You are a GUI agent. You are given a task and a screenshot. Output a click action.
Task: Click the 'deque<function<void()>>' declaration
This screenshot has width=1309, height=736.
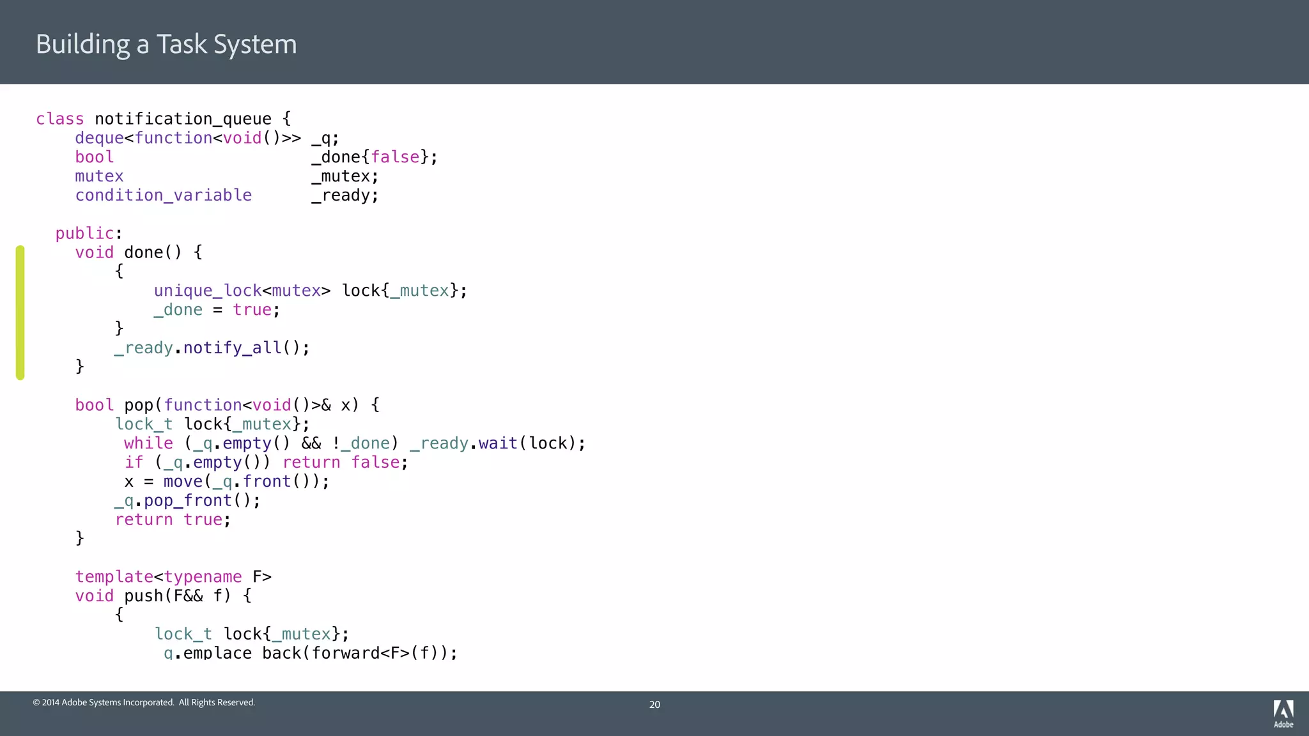pyautogui.click(x=188, y=138)
